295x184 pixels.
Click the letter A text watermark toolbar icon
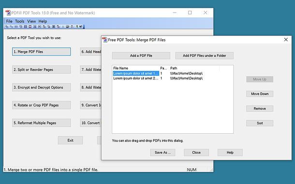(35, 27)
